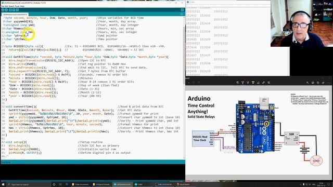Image resolution: width=333 pixels, height=187 pixels.
Task: Click the LOAD circle in wiring diagram
Action: pyautogui.click(x=316, y=161)
